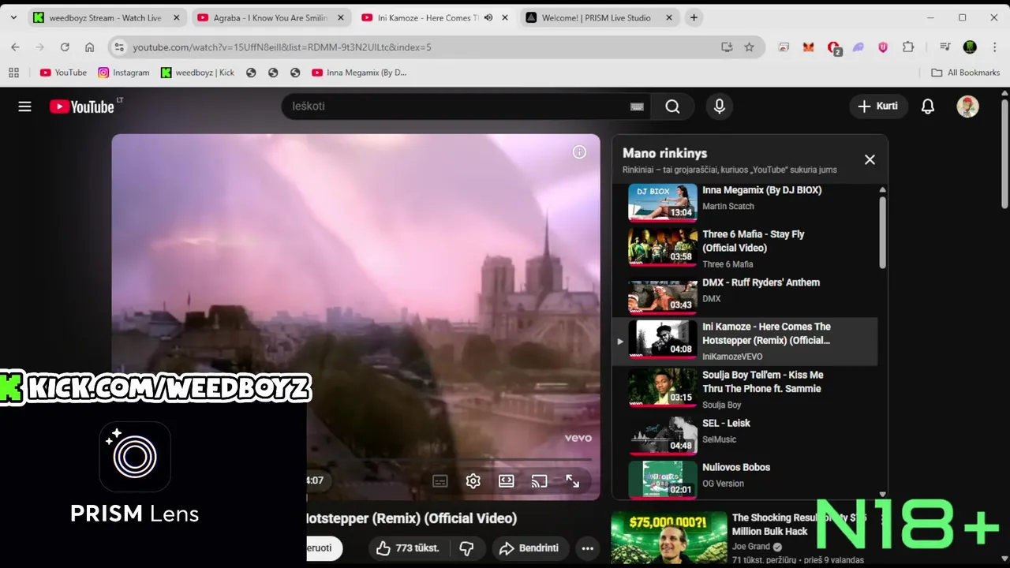1010x568 pixels.
Task: Open the MetaMask fox extension
Action: [x=808, y=47]
